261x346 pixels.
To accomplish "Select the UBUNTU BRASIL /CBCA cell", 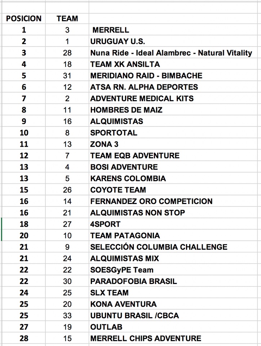I will 134,315.
